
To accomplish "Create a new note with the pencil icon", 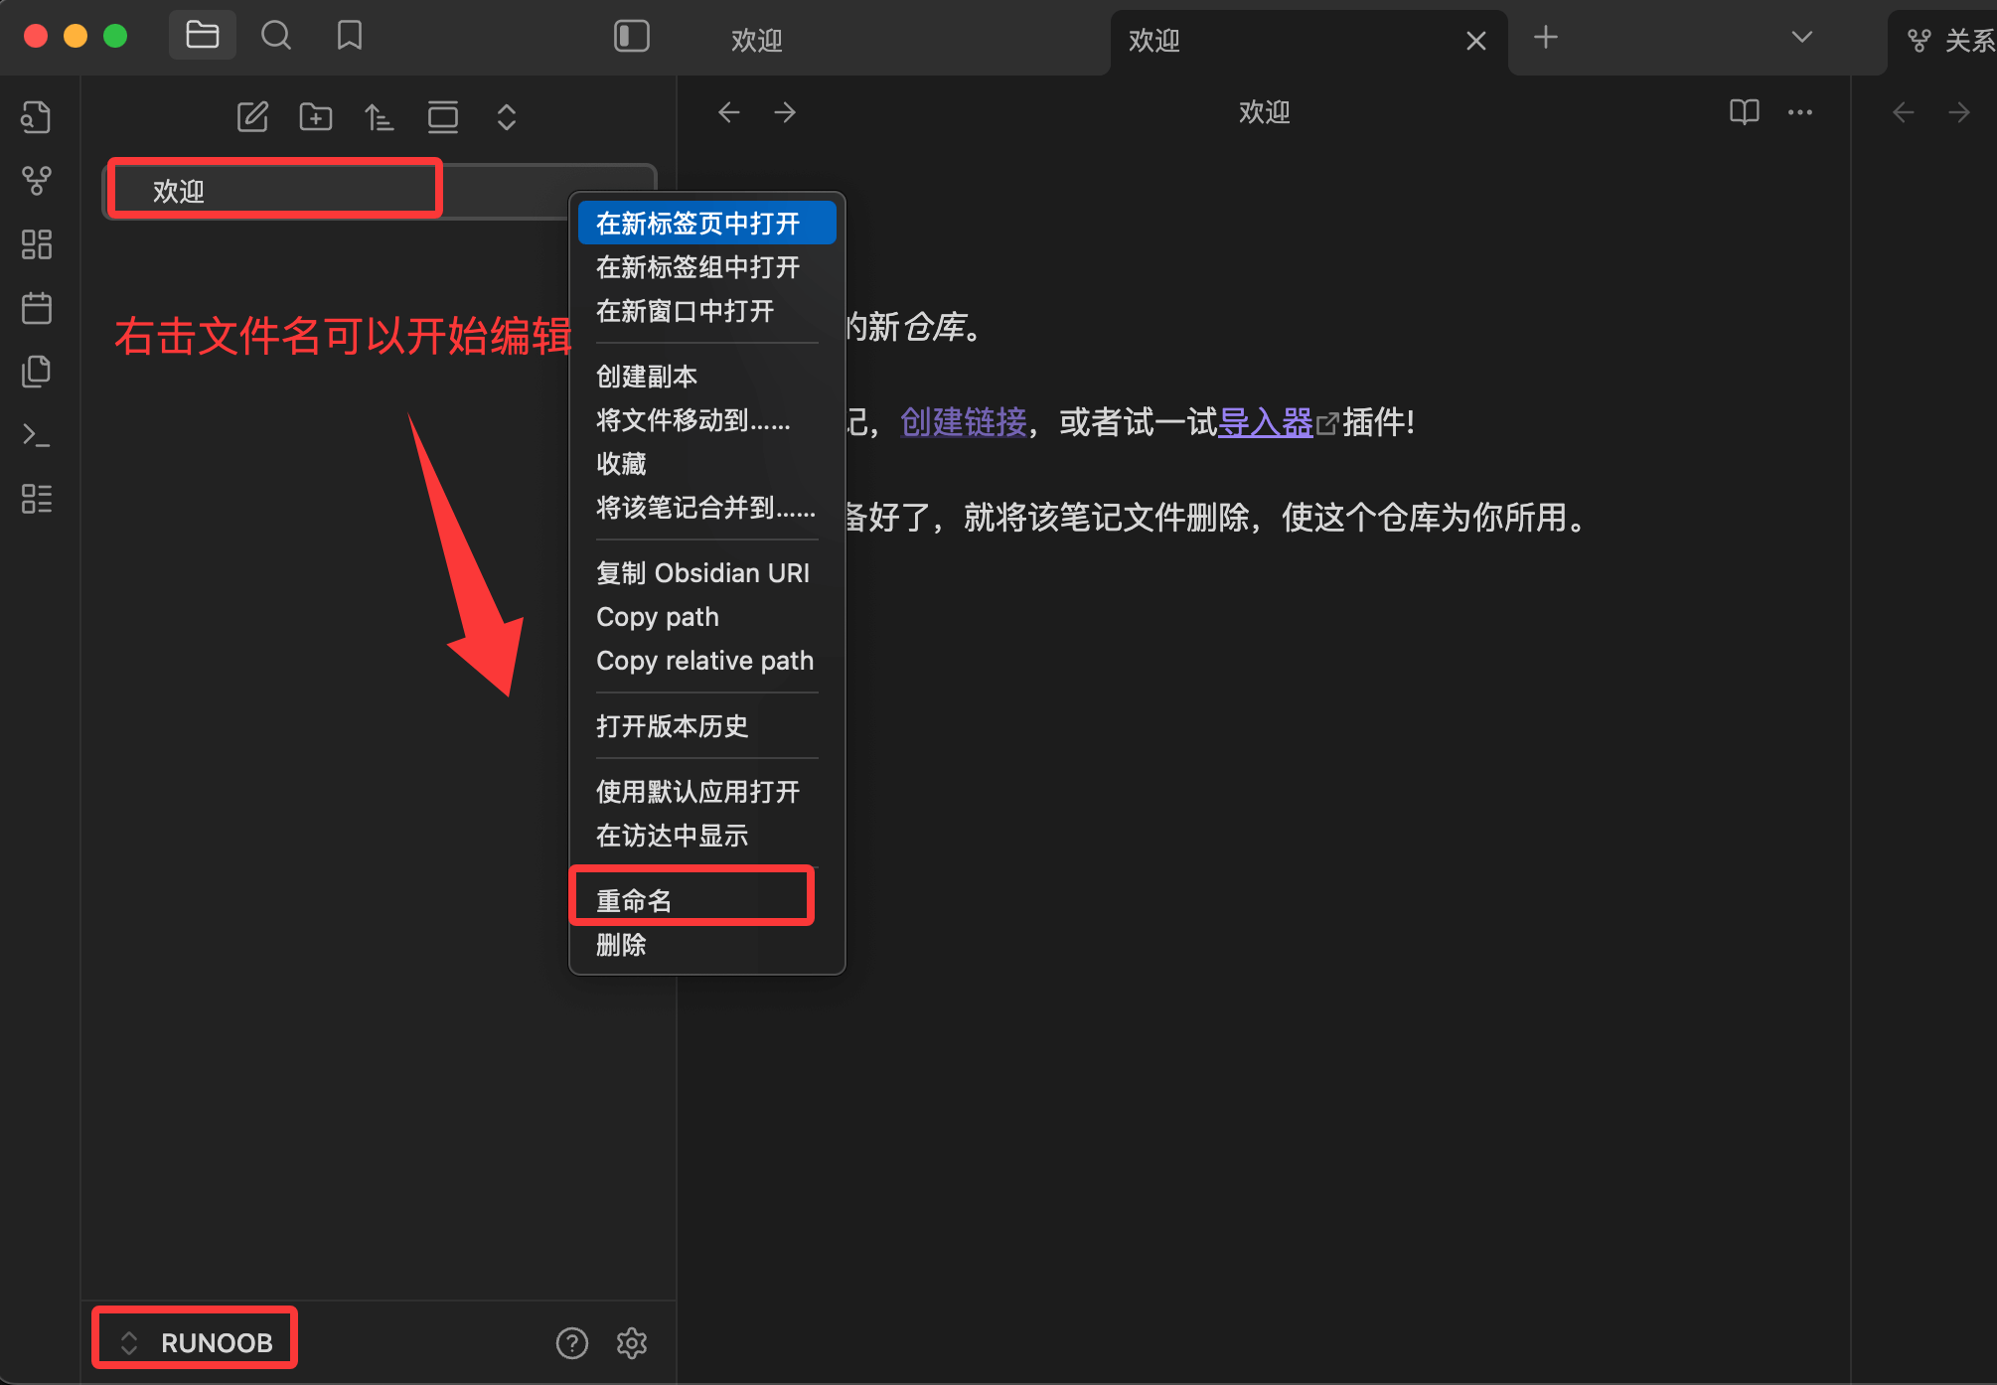I will [x=252, y=116].
